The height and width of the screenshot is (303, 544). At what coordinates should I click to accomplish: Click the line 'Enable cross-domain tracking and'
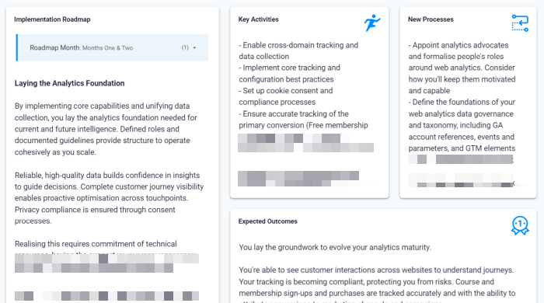coord(298,45)
